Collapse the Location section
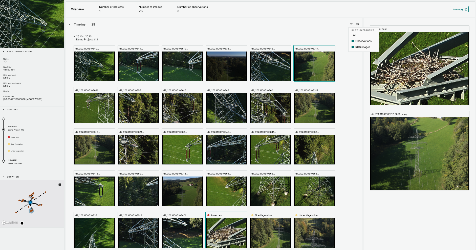Viewport: 476px width, 250px height. (x=4, y=177)
